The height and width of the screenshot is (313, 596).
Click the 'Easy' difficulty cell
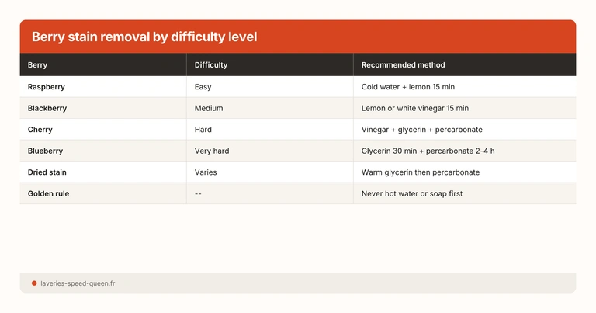[x=203, y=87]
